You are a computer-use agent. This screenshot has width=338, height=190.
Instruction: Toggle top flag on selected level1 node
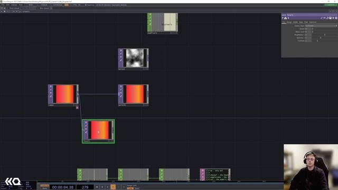86,122
